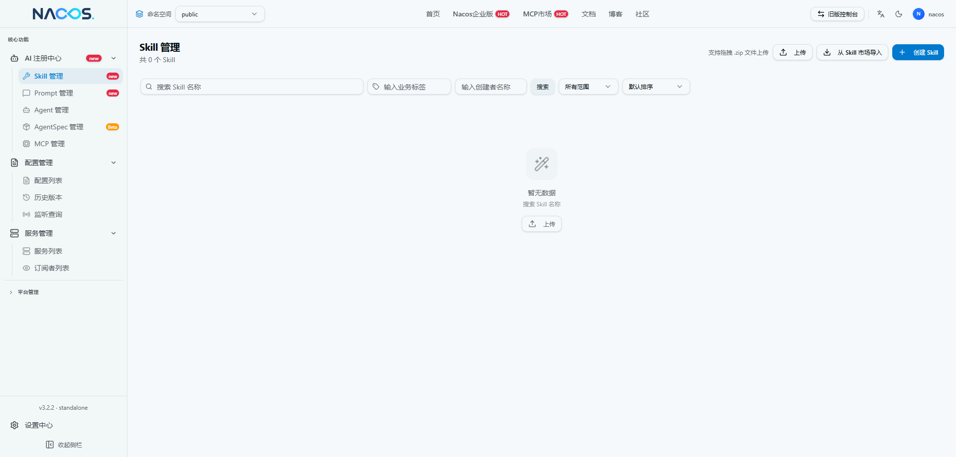The image size is (956, 457).
Task: Click the 服务管理 server icon
Action: tap(14, 233)
